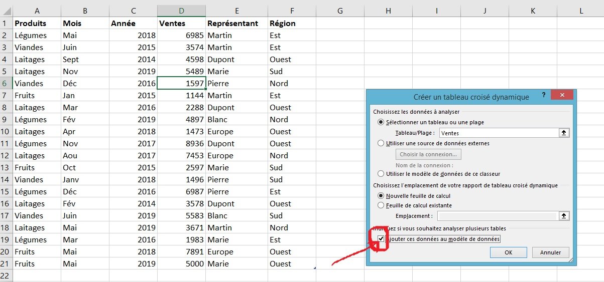Screen dimensions: 604x282
Task: Click range selector icon beside Emplacement field
Action: [x=564, y=216]
